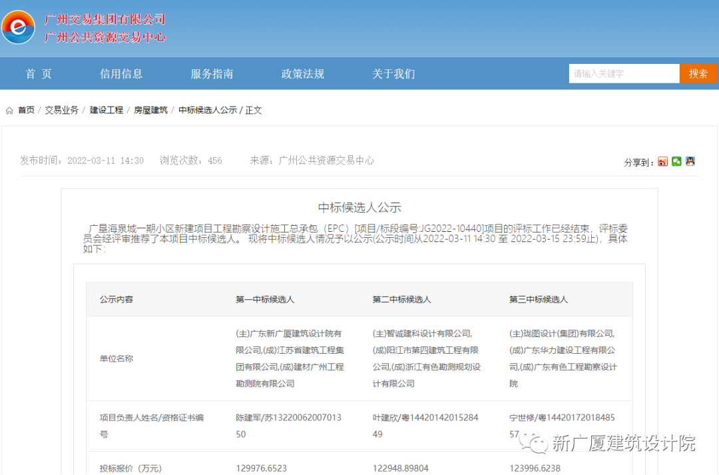Click the 智诚建科设计有限公司 second candidate cell
The width and height of the screenshot is (719, 475).
pos(427,358)
